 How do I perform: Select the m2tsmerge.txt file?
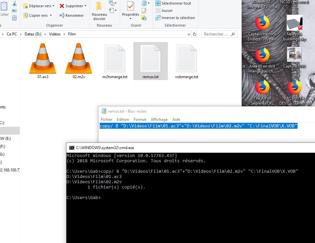click(115, 61)
